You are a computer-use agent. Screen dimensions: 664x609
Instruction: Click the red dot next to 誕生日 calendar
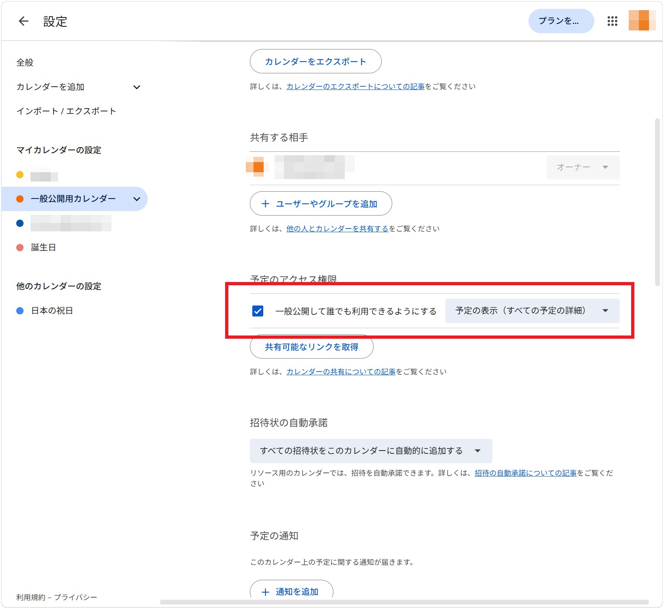(19, 247)
